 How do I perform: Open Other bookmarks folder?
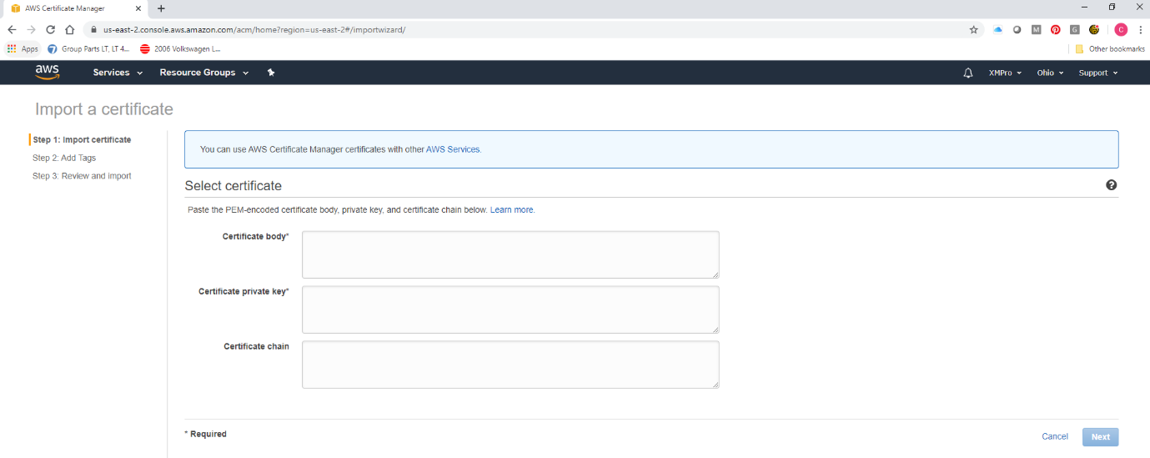(x=1110, y=48)
